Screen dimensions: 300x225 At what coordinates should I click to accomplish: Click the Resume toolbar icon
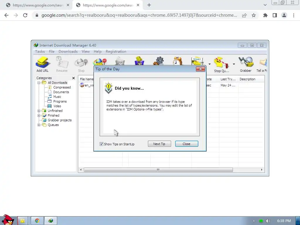[62, 64]
